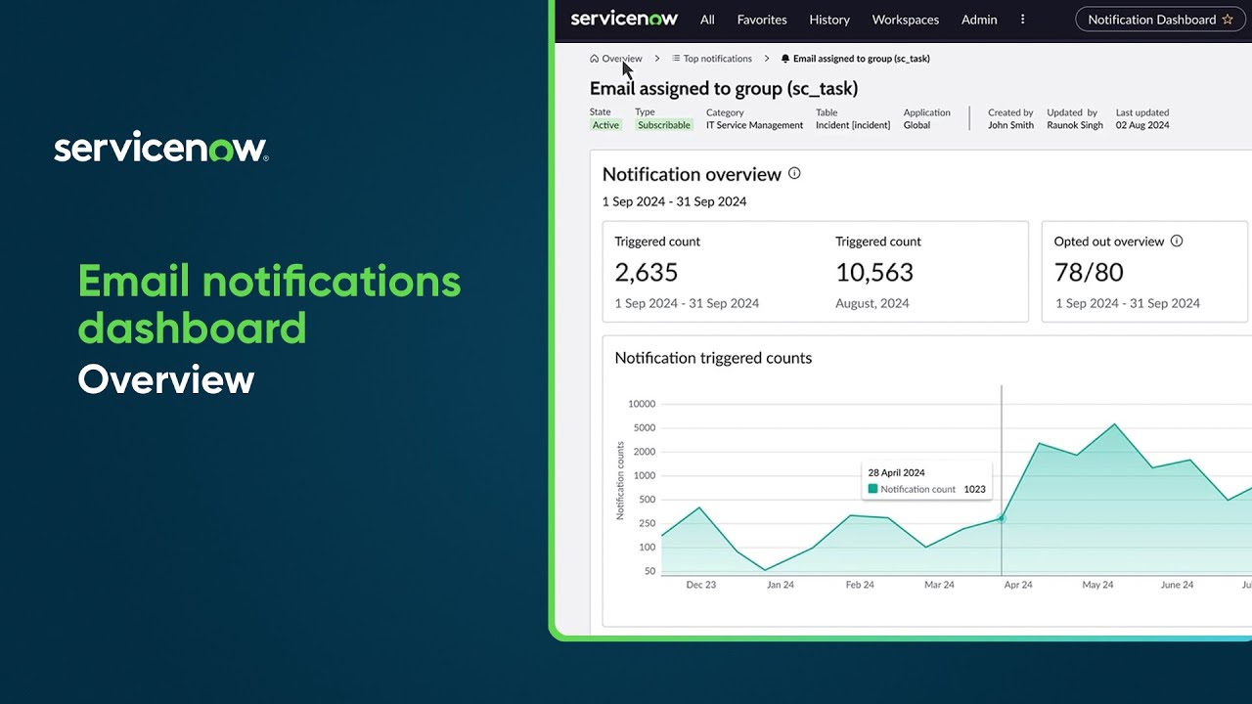
Task: Click the list icon before Top notifications
Action: [x=675, y=58]
